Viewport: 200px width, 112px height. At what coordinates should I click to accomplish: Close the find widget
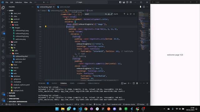(x=134, y=14)
